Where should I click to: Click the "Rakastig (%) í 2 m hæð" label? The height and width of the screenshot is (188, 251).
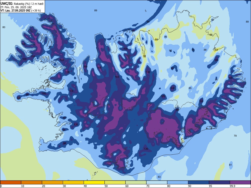[x=29, y=4]
